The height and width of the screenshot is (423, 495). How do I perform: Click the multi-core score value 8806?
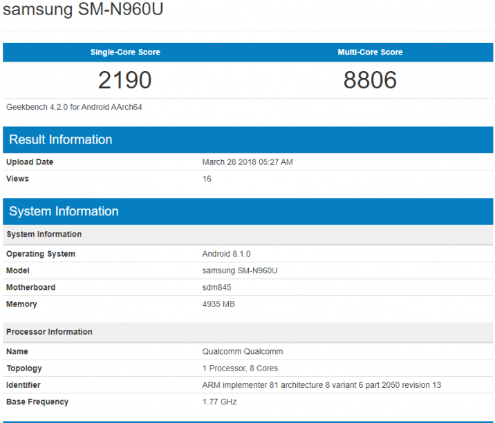pyautogui.click(x=370, y=80)
